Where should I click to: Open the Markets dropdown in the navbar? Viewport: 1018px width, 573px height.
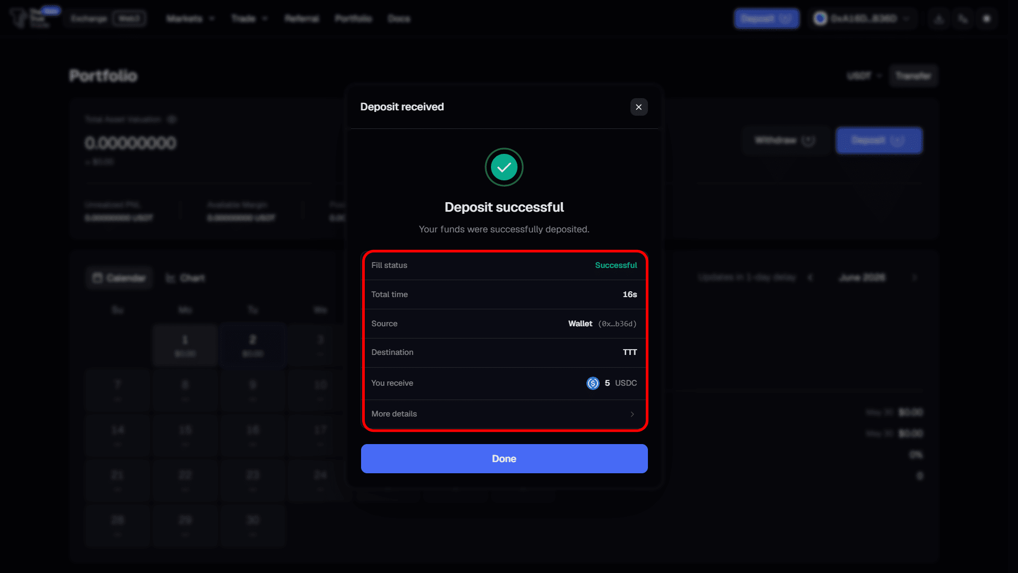pos(190,19)
